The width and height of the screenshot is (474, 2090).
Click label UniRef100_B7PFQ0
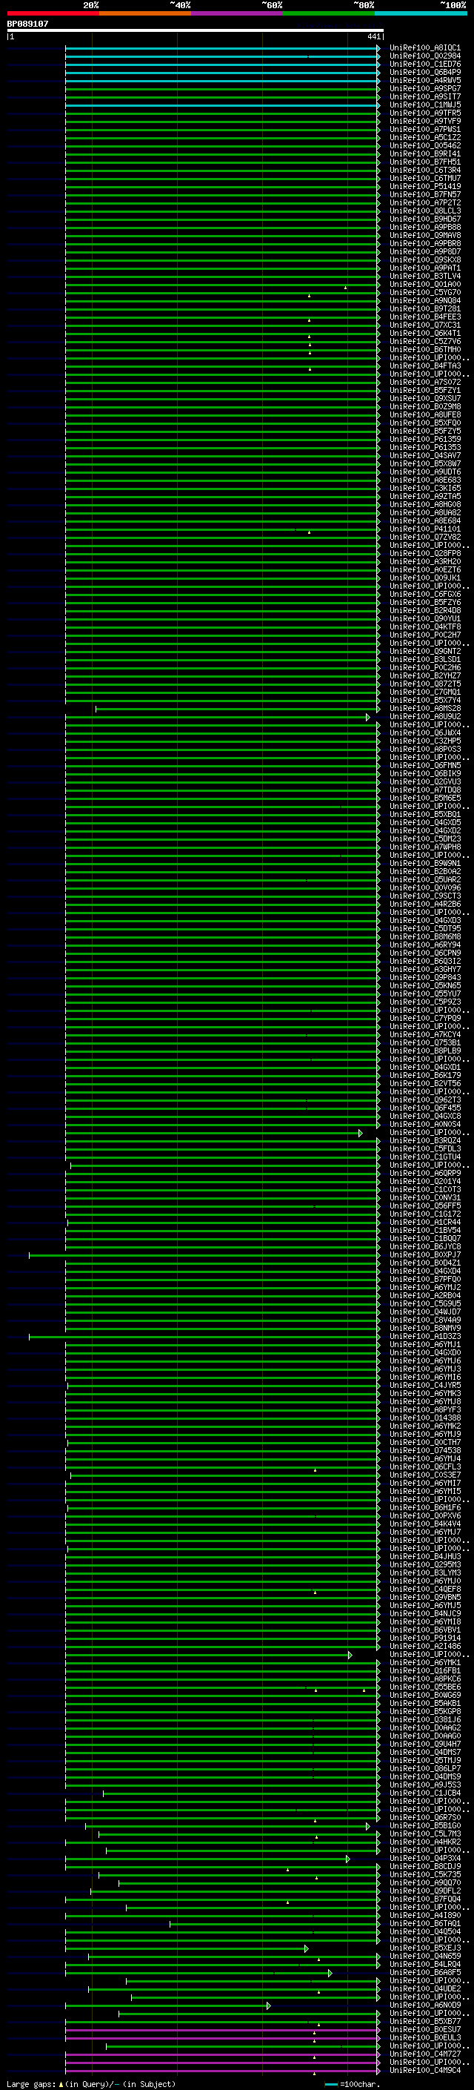point(424,1280)
